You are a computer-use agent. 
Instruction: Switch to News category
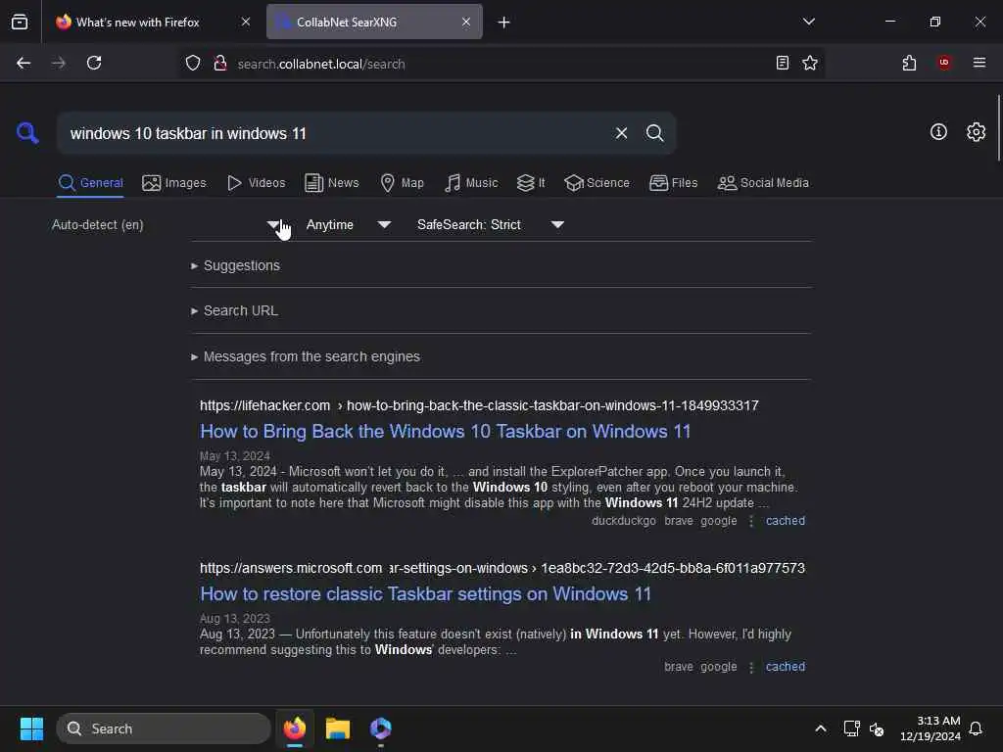(331, 183)
